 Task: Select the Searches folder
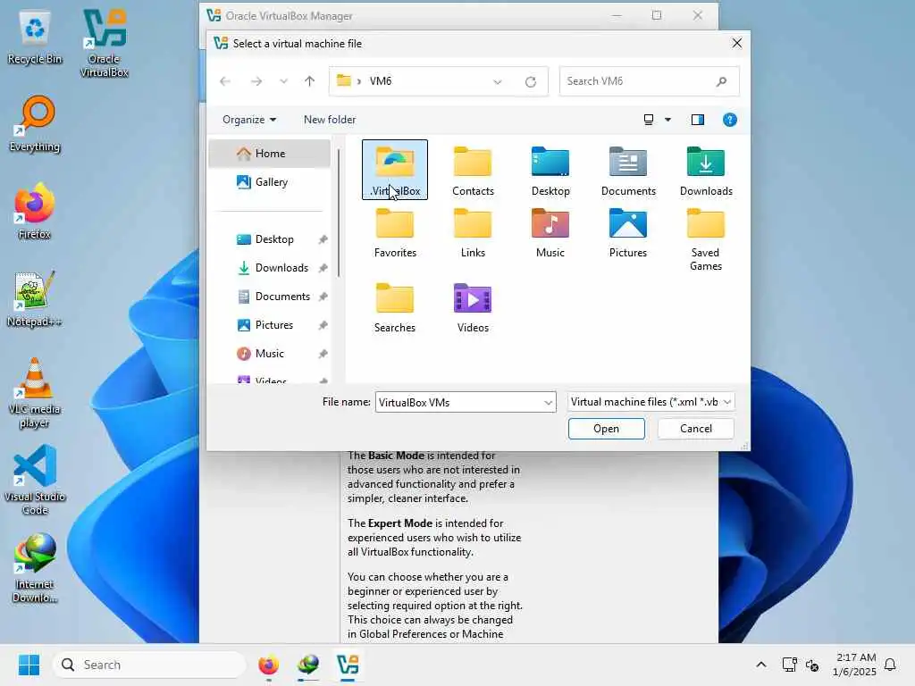click(x=395, y=307)
